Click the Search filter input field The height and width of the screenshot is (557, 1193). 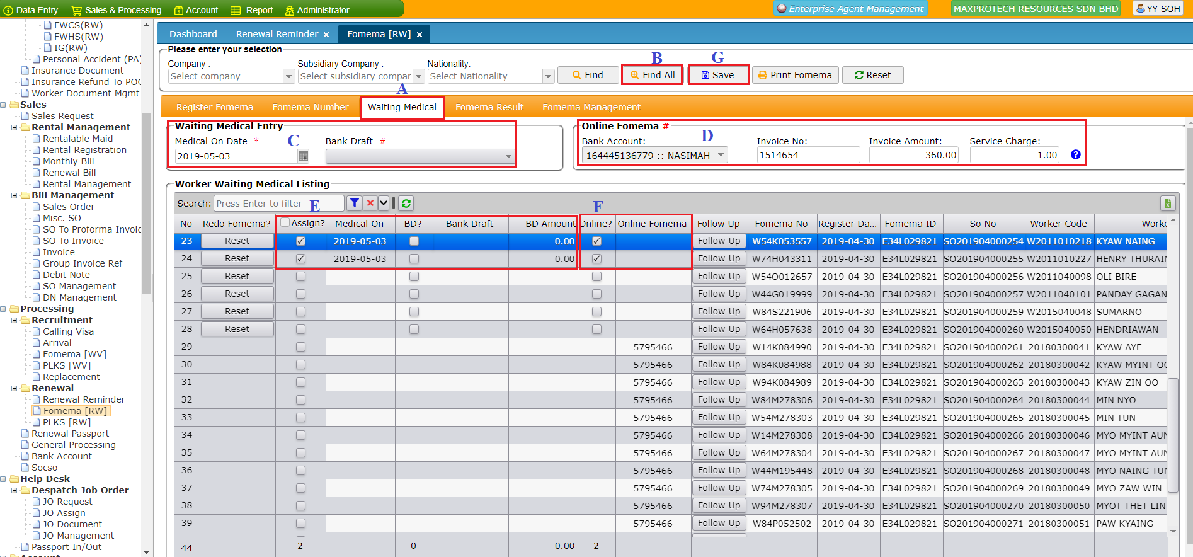(279, 203)
